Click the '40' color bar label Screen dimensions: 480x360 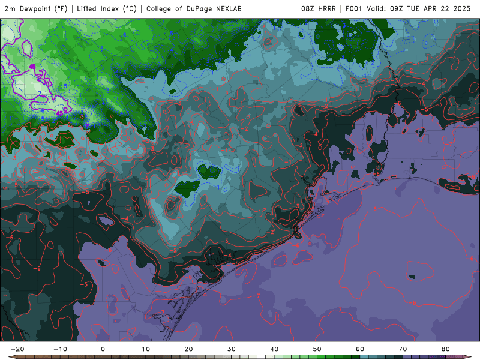tap(274, 349)
